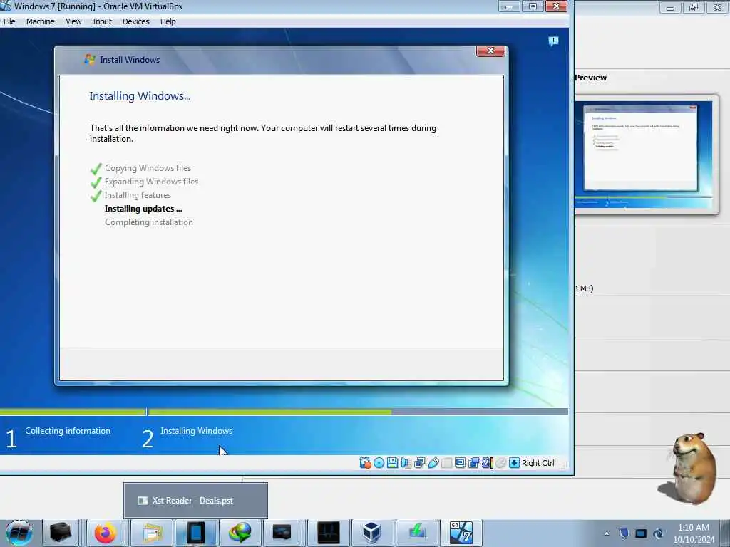Click the Right Ctrl host key label

[x=538, y=463]
